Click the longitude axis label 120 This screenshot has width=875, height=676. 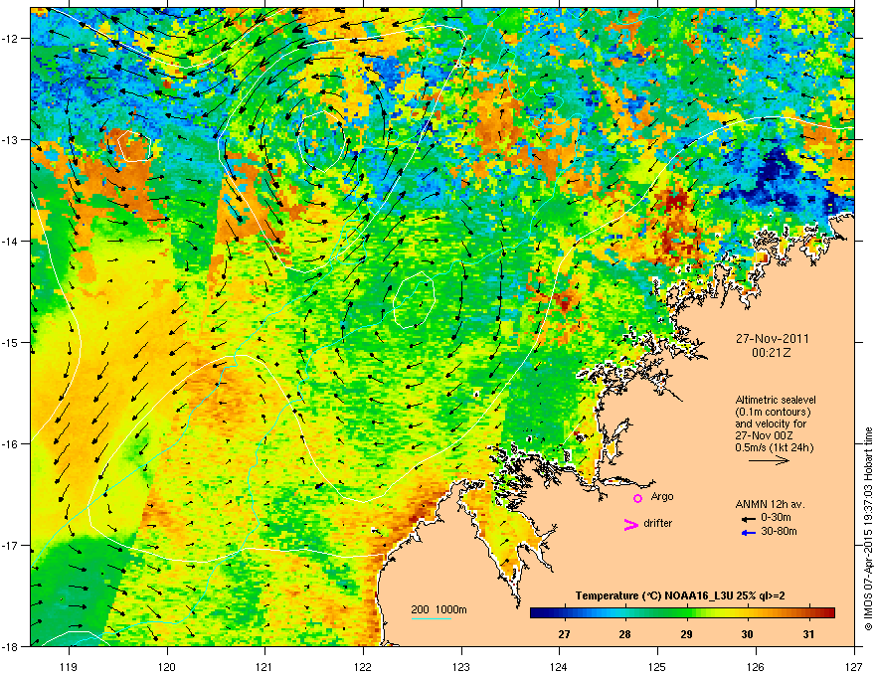pyautogui.click(x=167, y=666)
